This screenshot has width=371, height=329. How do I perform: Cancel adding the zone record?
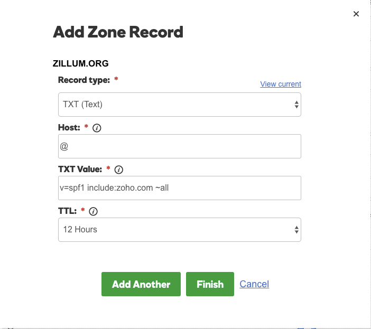(x=254, y=284)
